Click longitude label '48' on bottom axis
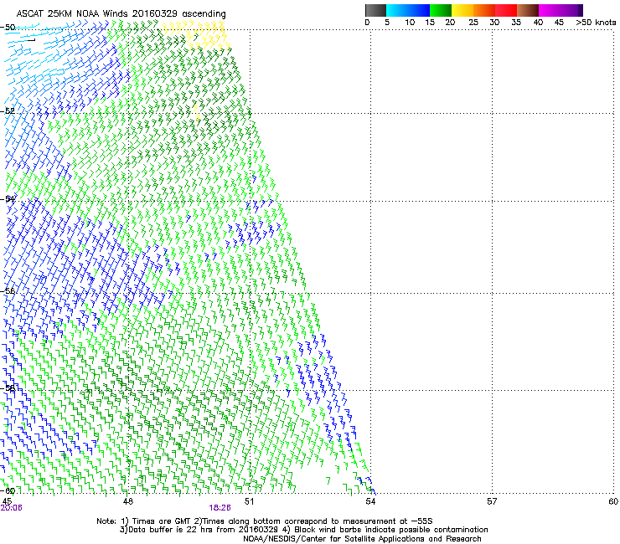Image resolution: width=620 pixels, height=544 pixels. pos(128,501)
